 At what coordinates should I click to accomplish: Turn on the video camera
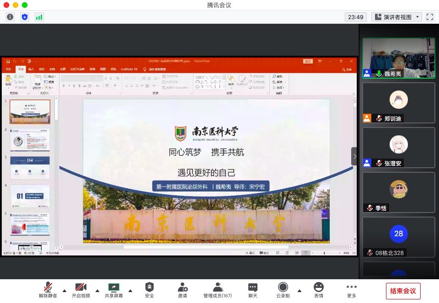(x=81, y=290)
